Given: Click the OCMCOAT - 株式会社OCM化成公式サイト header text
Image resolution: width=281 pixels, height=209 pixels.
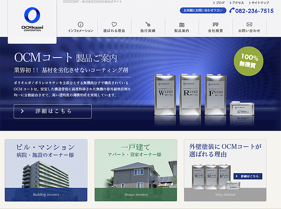Looking at the screenshot, I should click(92, 2).
